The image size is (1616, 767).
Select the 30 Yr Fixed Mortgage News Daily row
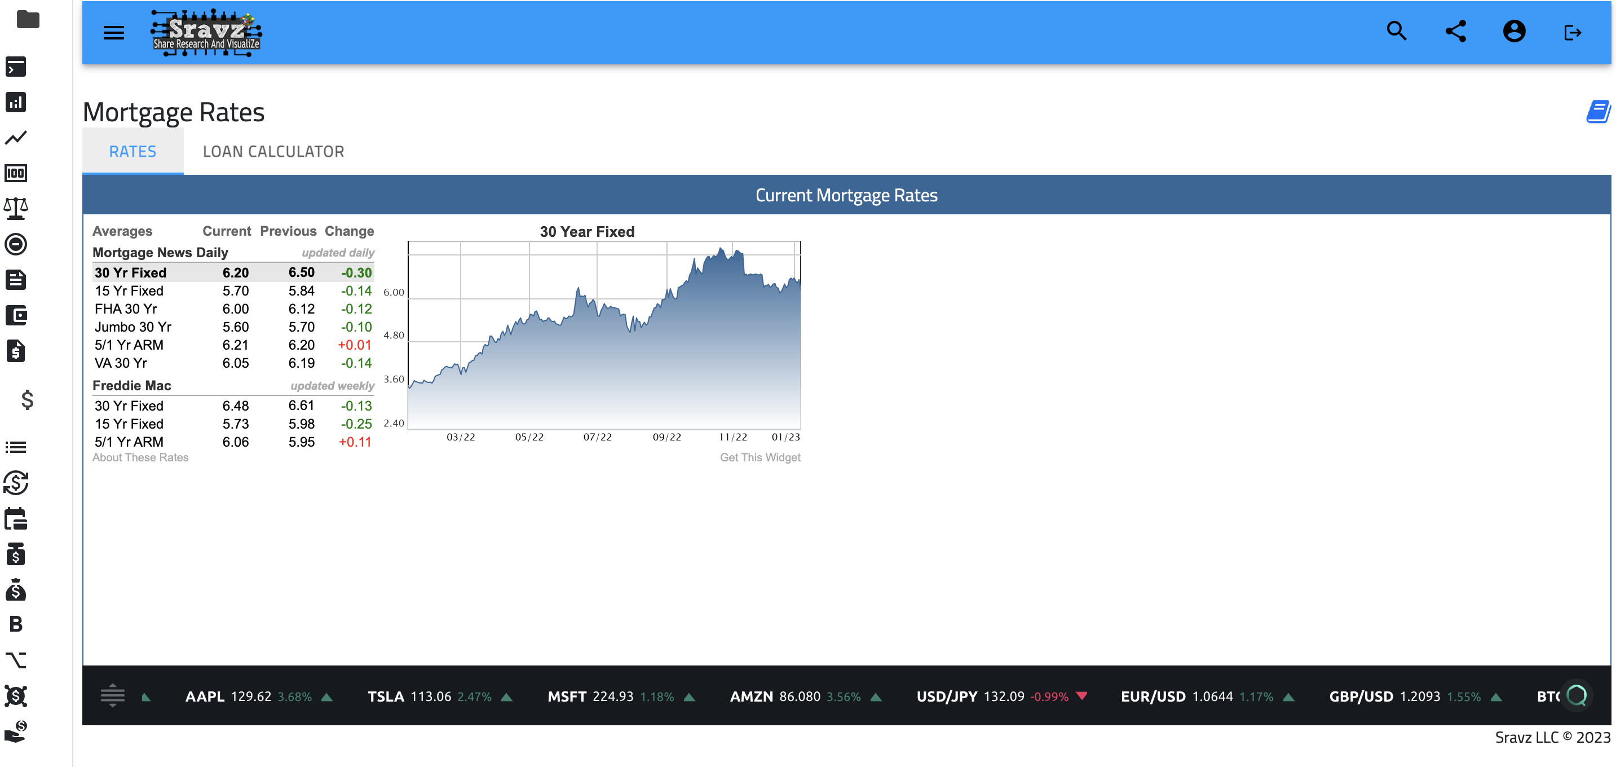tap(233, 272)
